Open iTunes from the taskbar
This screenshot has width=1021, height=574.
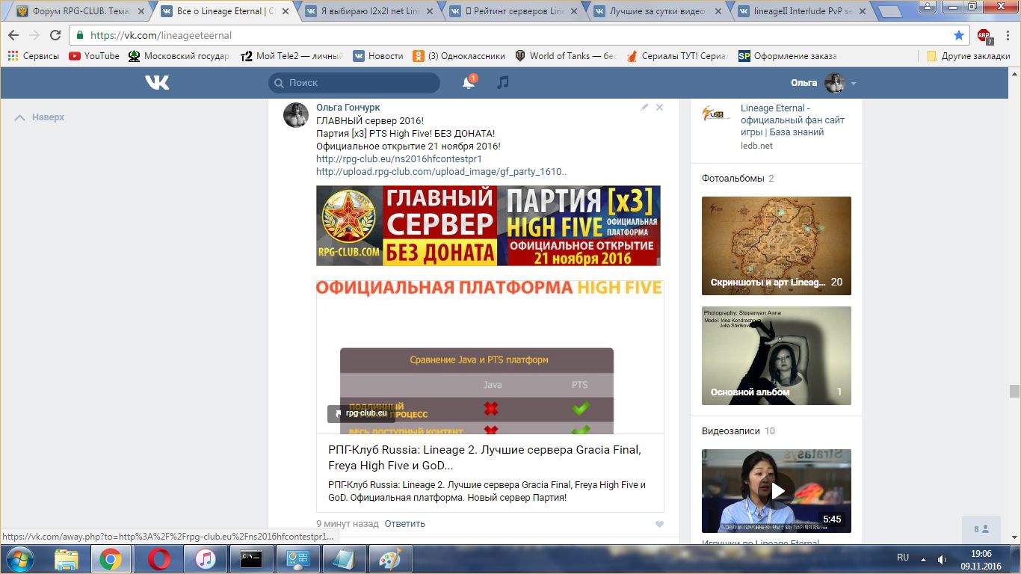point(205,559)
